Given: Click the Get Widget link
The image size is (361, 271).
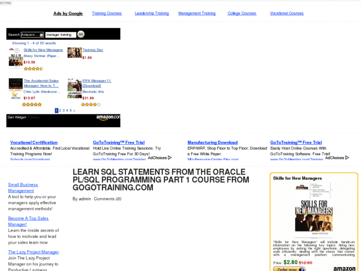Looking at the screenshot, I should pyautogui.click(x=17, y=117).
